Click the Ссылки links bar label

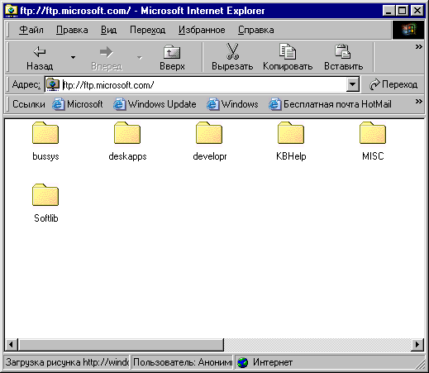click(29, 104)
